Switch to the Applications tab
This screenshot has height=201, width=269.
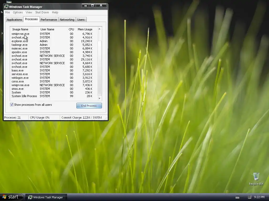14,20
